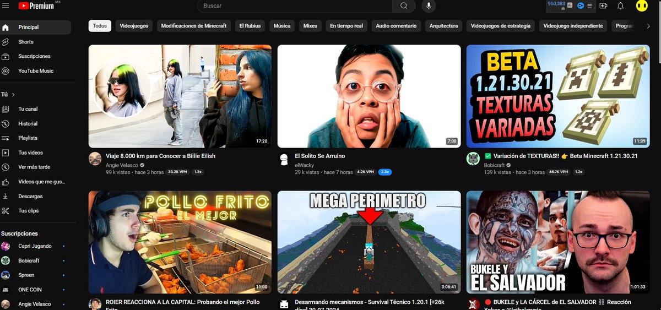Image resolution: width=661 pixels, height=310 pixels.
Task: Select the Arquitectura filter chip
Action: click(443, 26)
